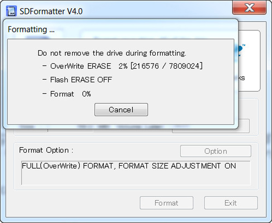The height and width of the screenshot is (223, 272).
Task: Select the OverWrite ERASE progress label
Action: pos(80,66)
